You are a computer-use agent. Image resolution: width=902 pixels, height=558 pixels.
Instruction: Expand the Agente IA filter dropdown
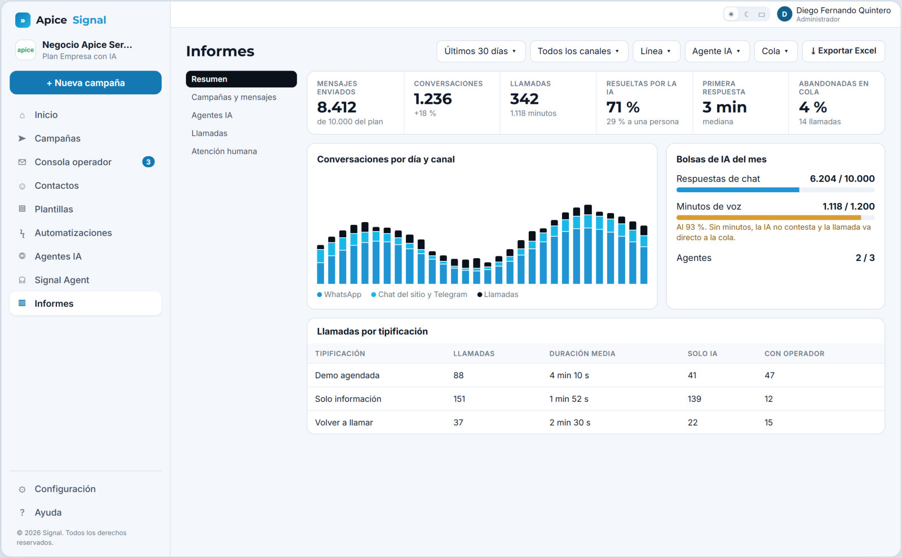click(x=717, y=51)
